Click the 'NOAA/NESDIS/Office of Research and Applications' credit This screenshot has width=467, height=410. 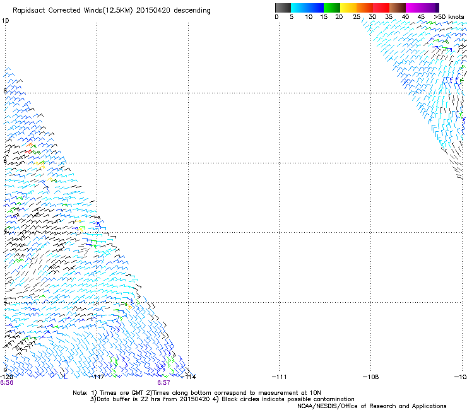point(372,406)
